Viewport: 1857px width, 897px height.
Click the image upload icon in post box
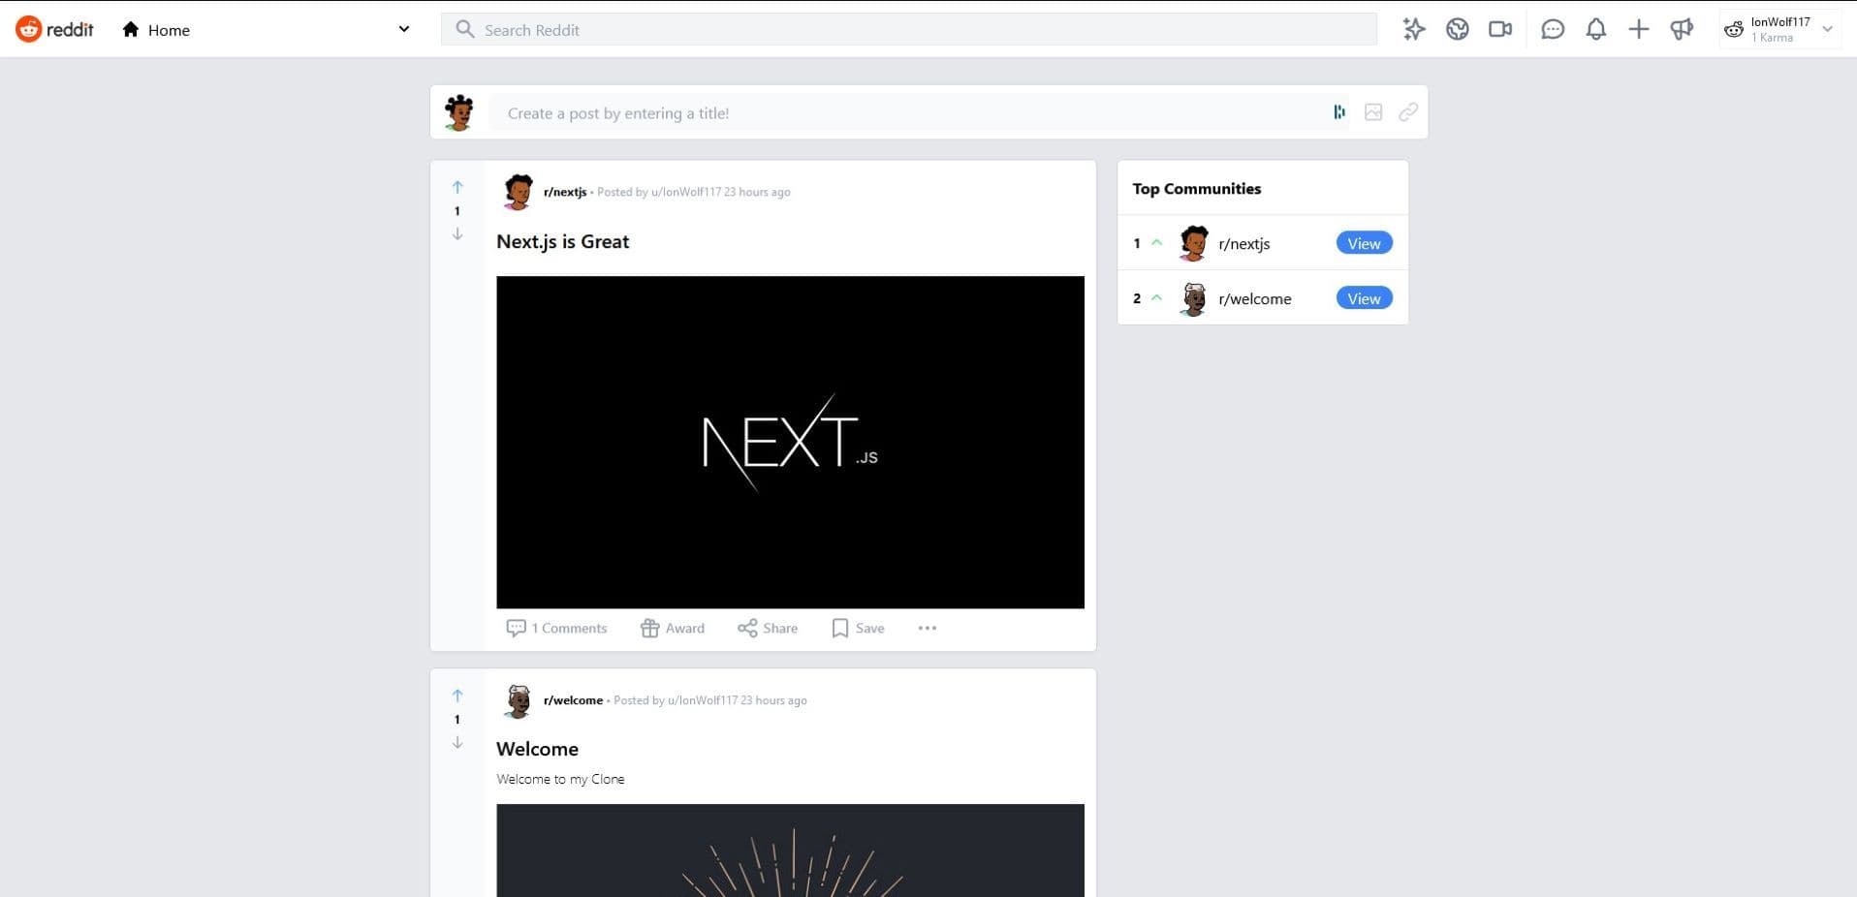(1373, 112)
